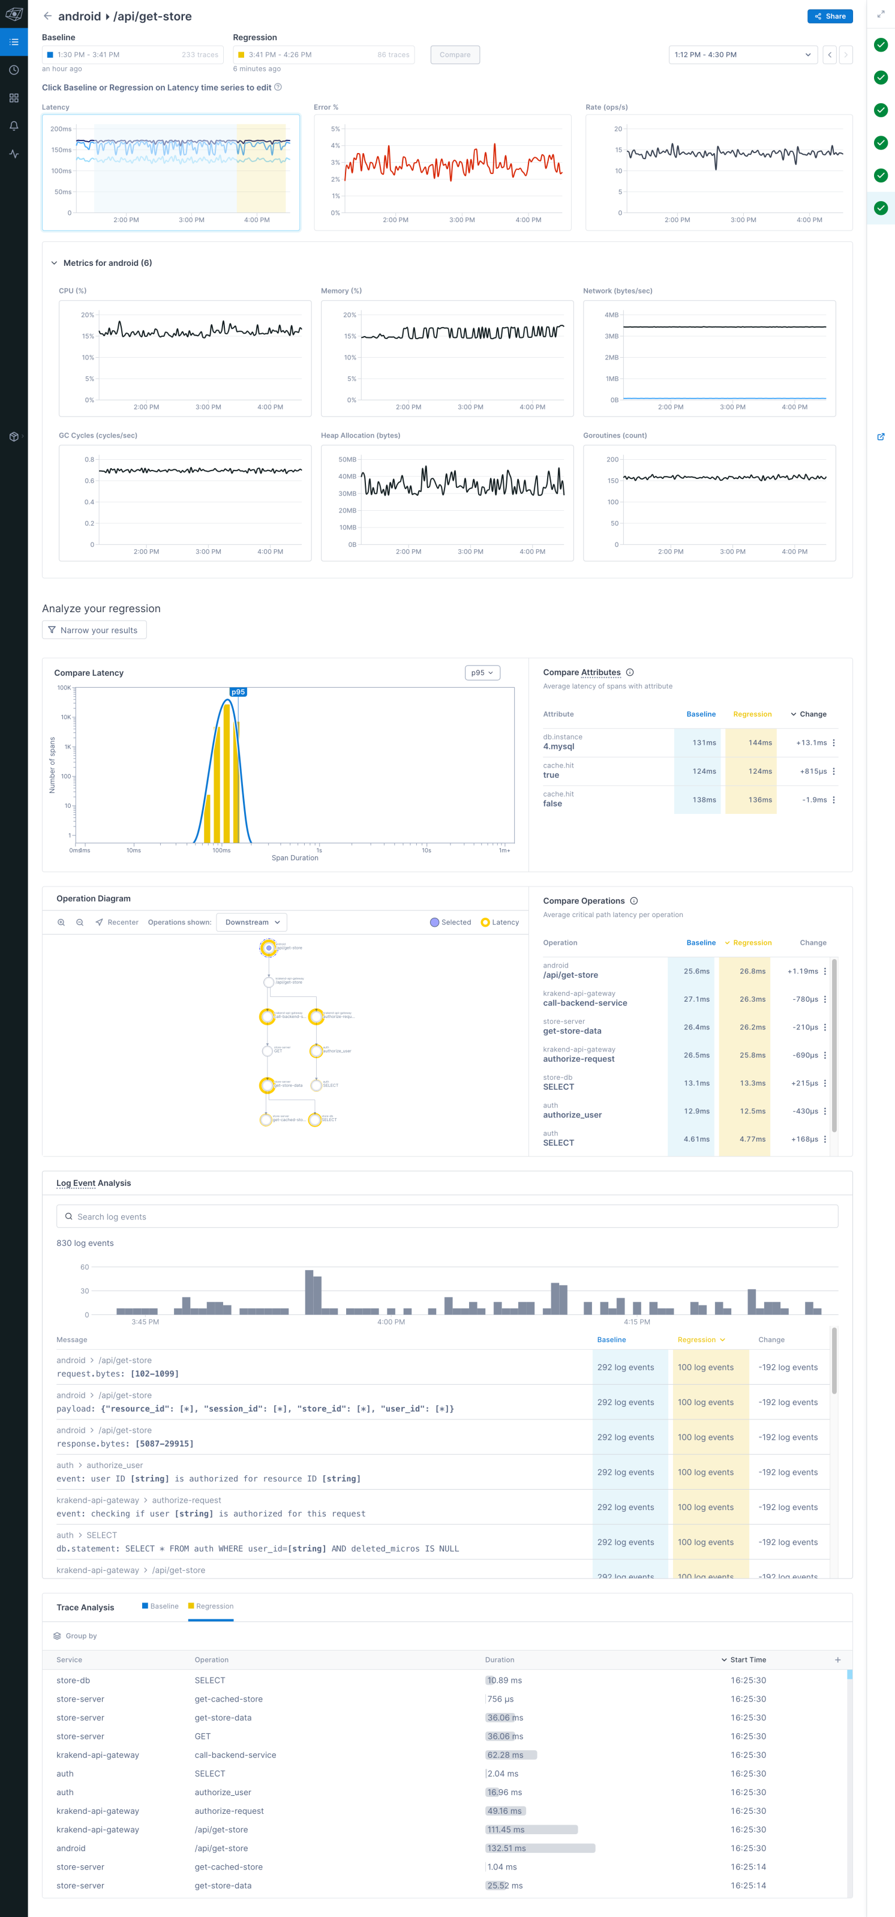Collapse Metrics for android section

point(55,263)
